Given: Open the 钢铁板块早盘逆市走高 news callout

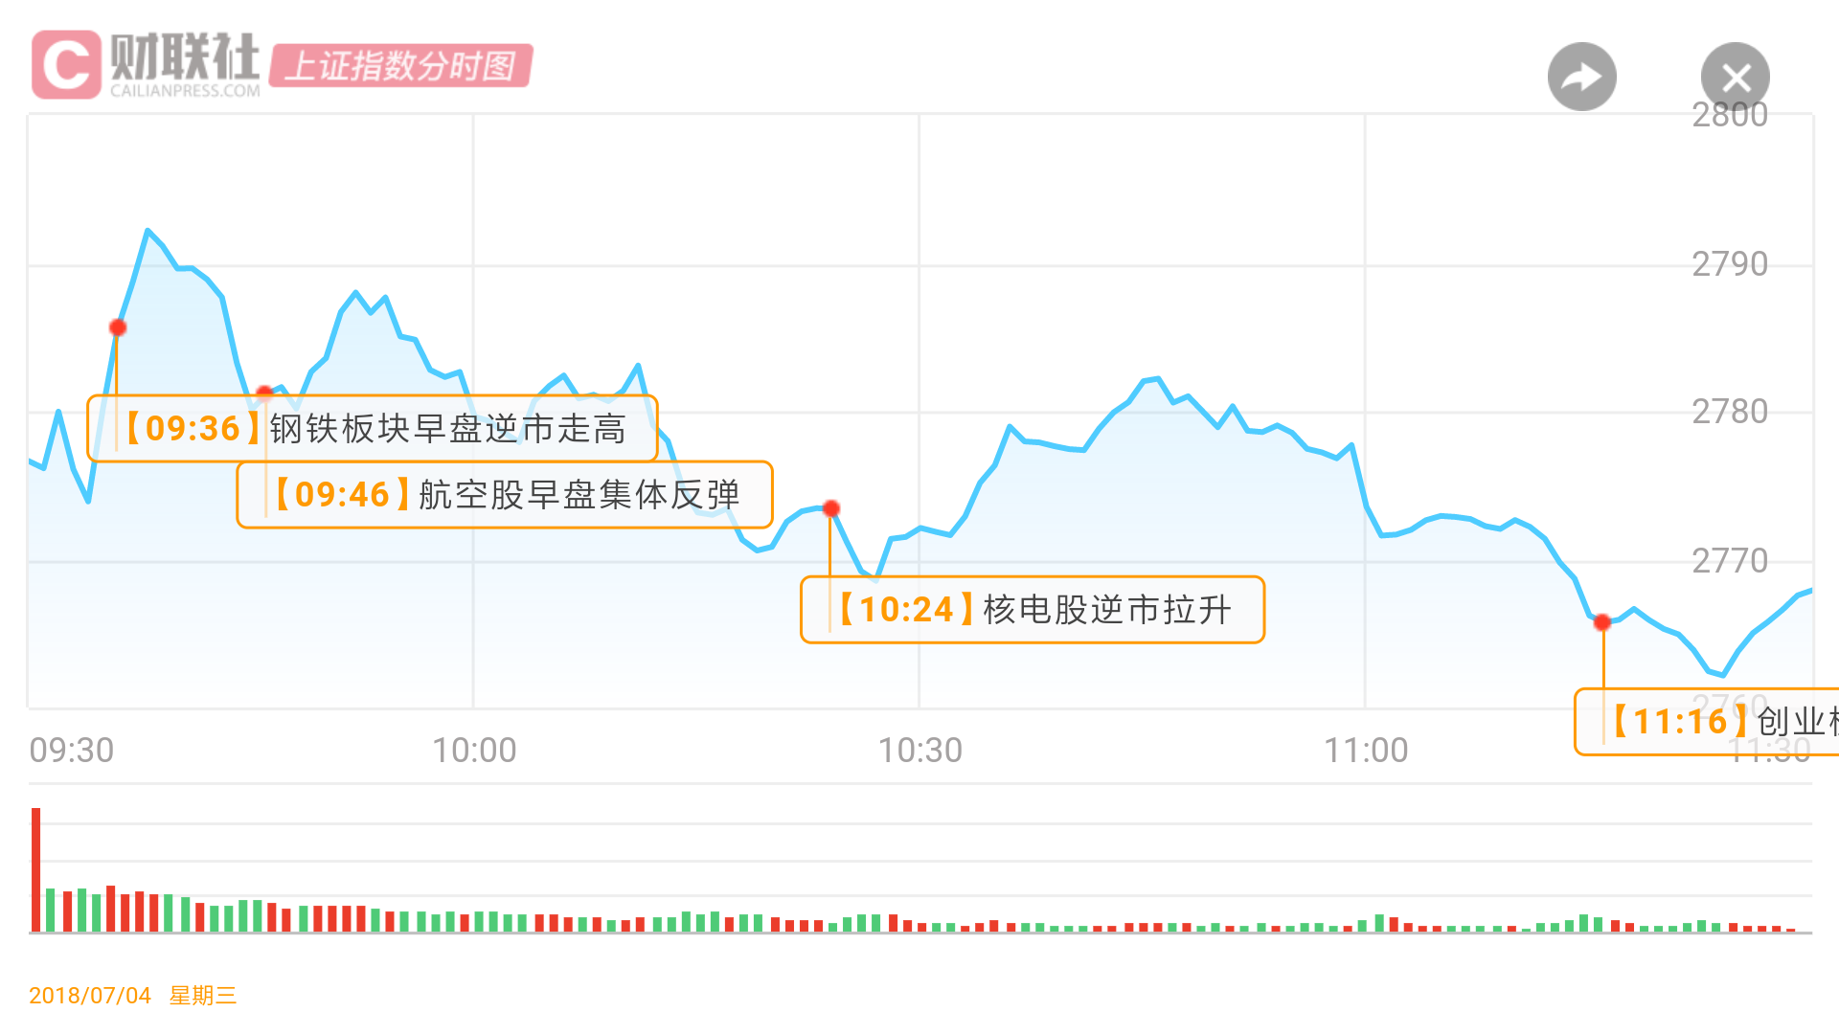Looking at the screenshot, I should tap(373, 429).
